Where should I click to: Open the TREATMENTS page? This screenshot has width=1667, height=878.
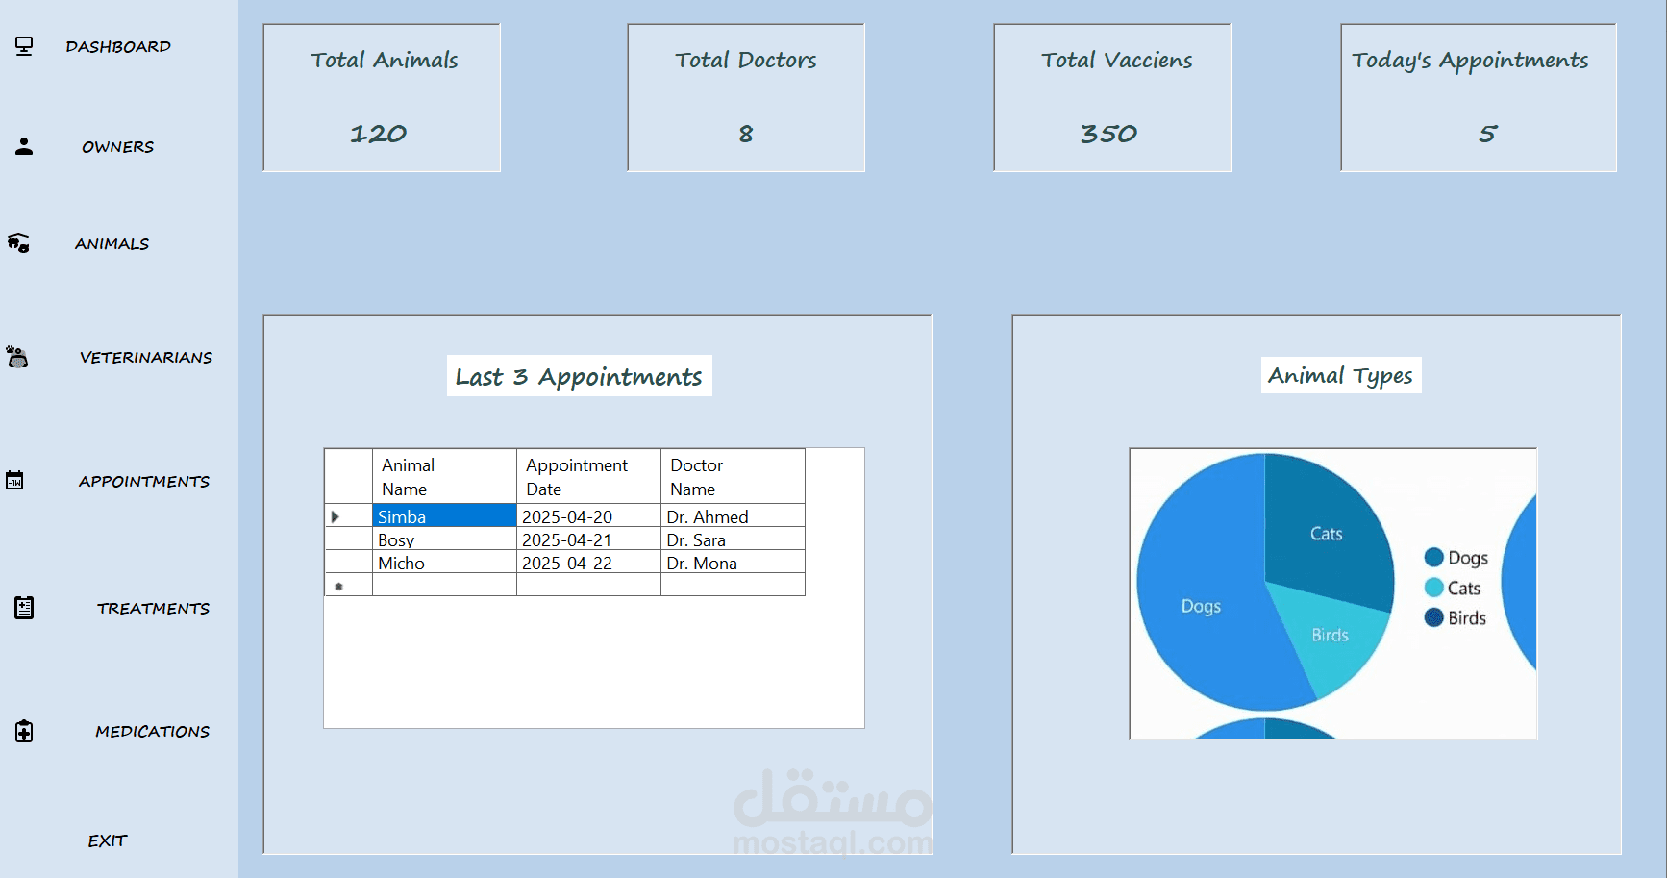(153, 608)
